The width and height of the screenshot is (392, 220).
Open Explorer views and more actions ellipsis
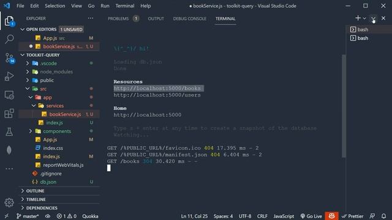[x=91, y=18]
